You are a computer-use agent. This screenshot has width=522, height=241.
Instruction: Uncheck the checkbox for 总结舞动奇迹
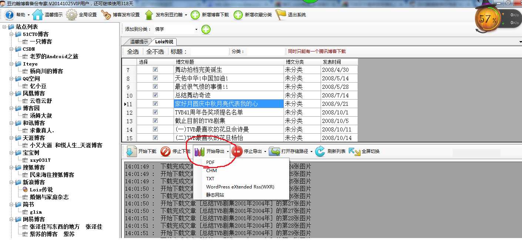tap(154, 95)
